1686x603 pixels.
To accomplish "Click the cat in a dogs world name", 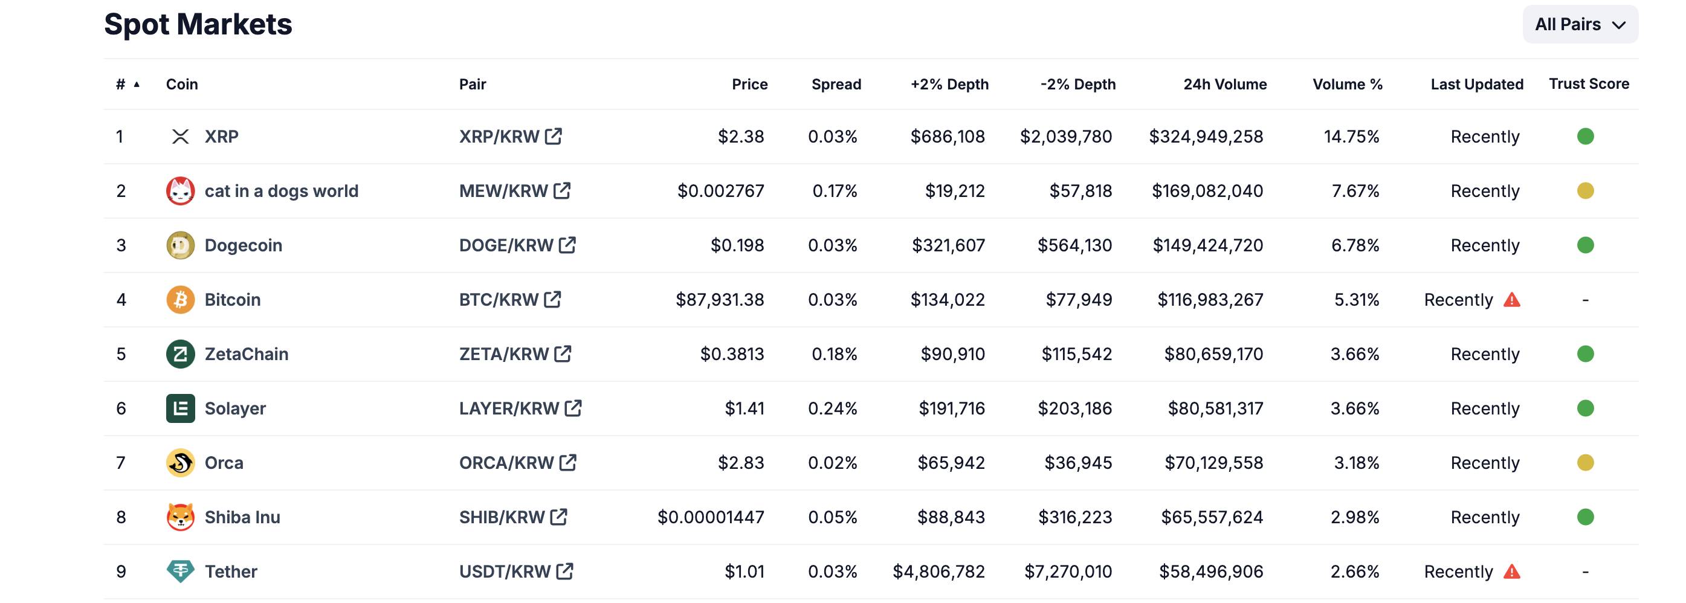I will (x=282, y=190).
